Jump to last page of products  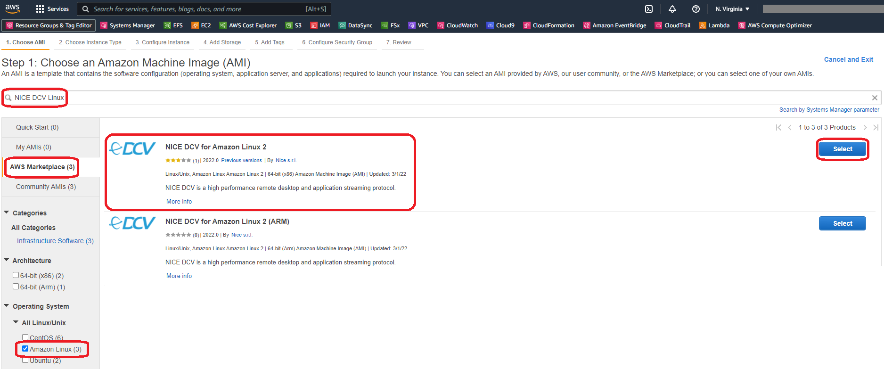[876, 127]
